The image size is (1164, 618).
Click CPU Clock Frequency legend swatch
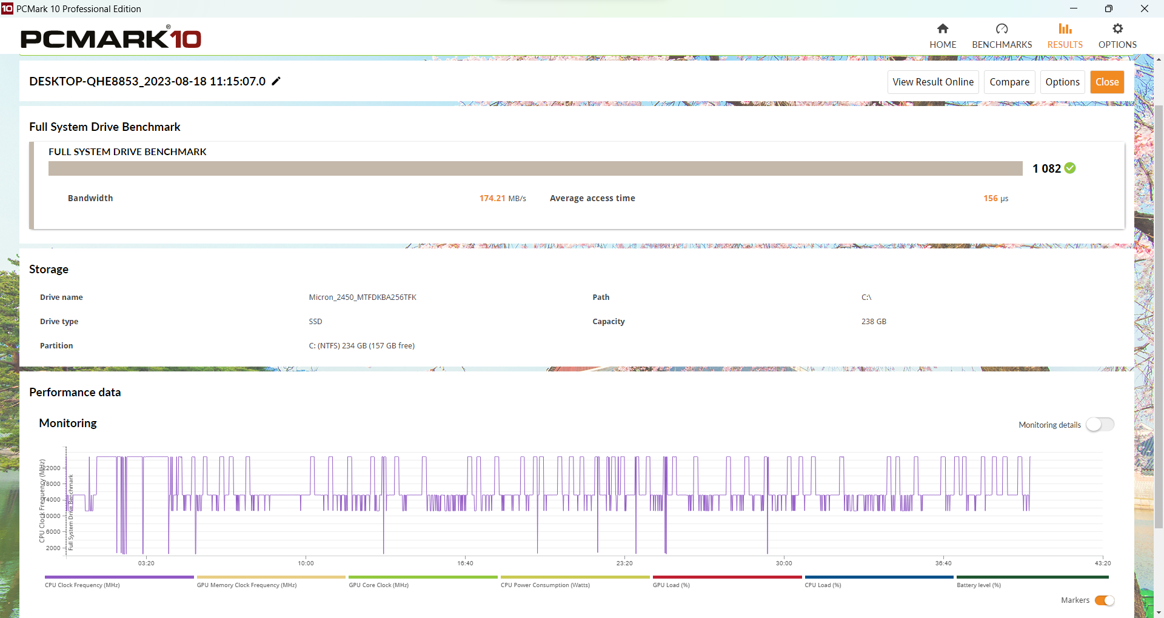coord(119,577)
